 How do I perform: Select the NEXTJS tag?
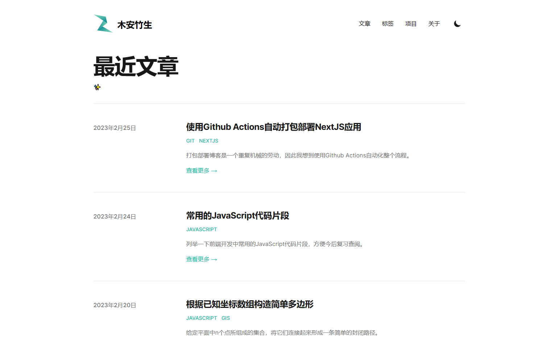pos(208,141)
